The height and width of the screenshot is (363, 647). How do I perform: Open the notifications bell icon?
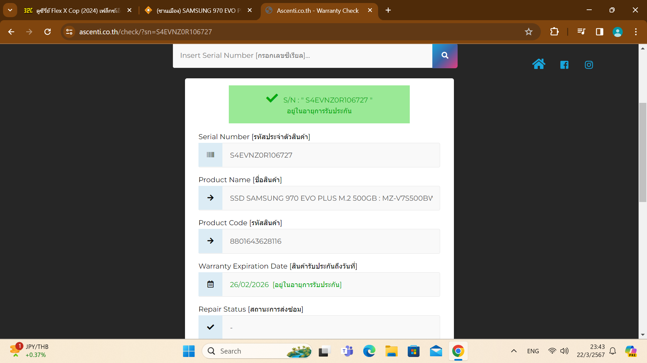click(x=613, y=351)
